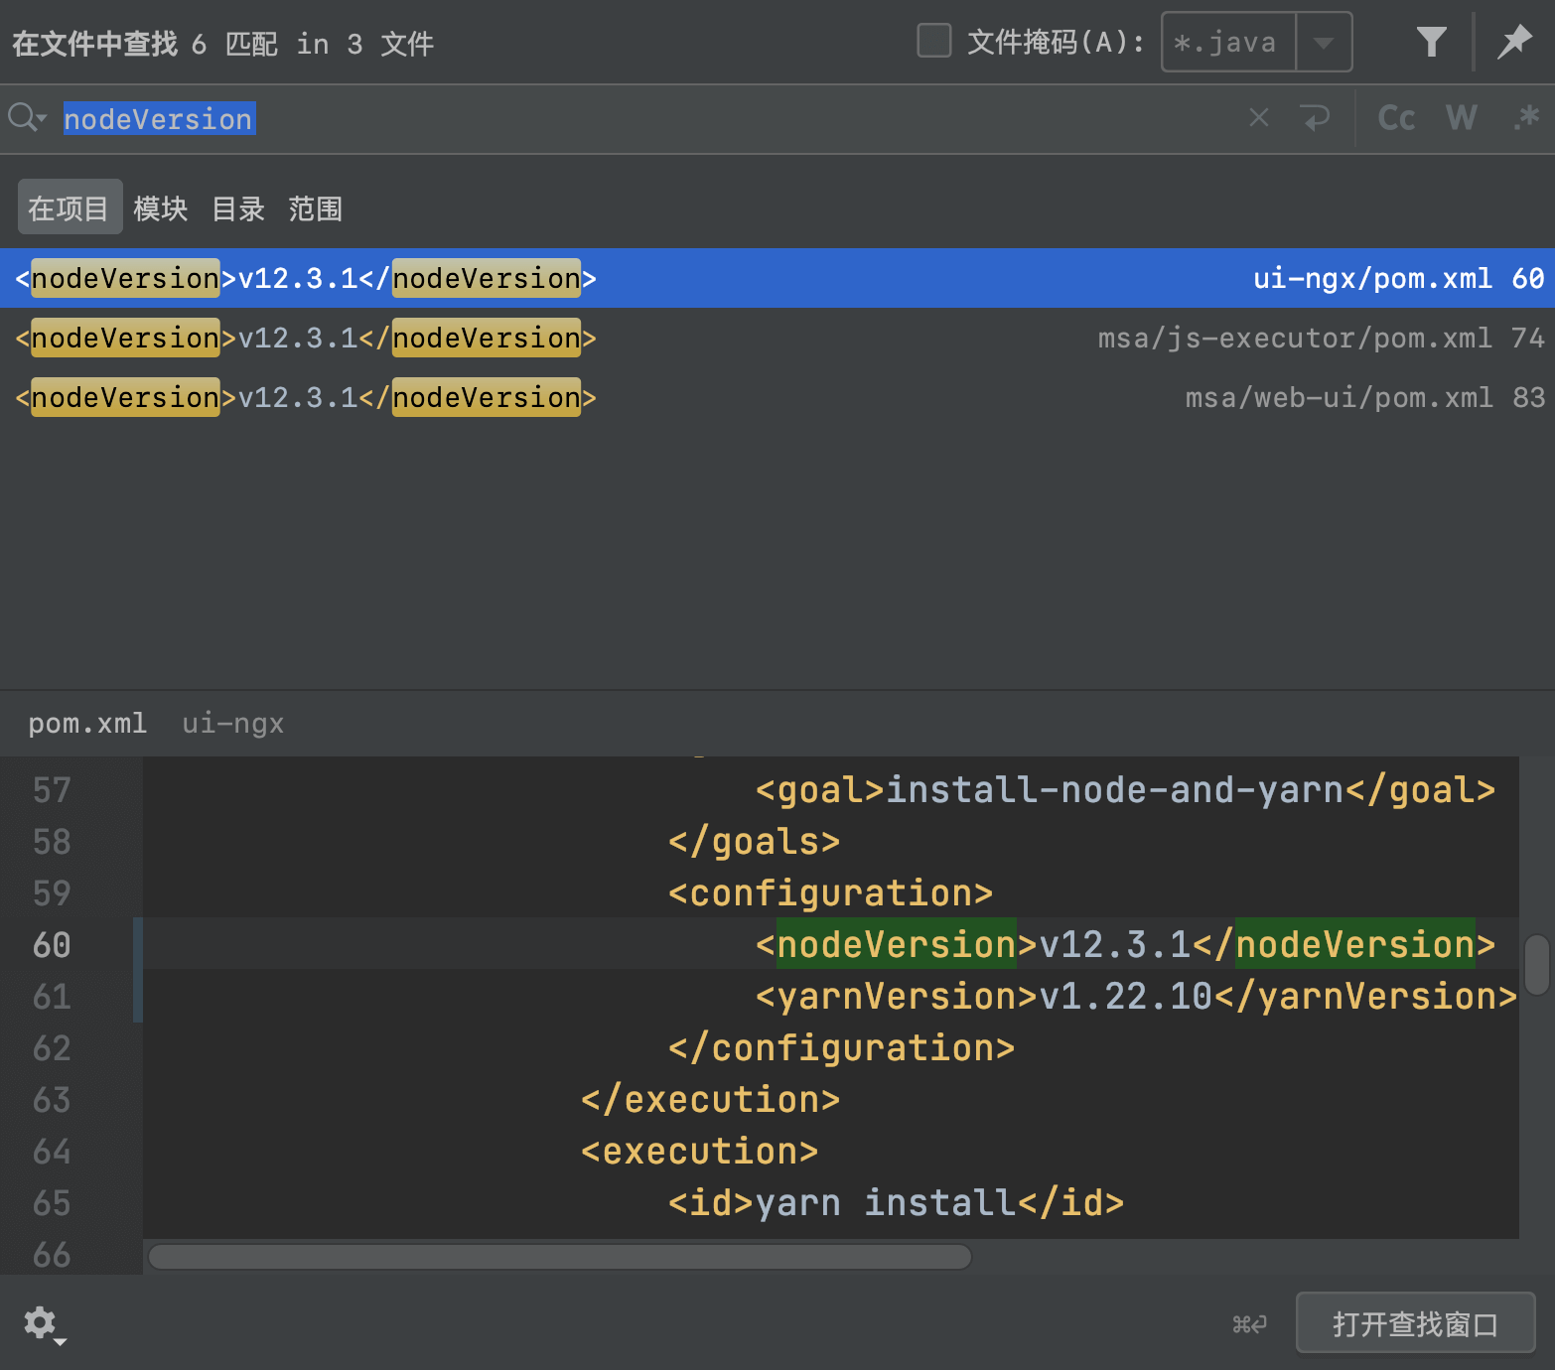Pin the find window open
Image resolution: width=1555 pixels, height=1370 pixels.
pos(1514,42)
